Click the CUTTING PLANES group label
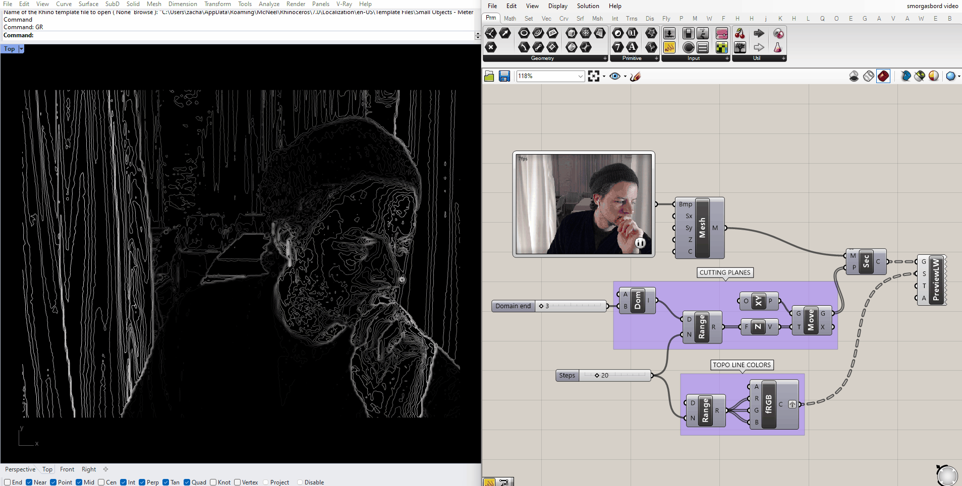This screenshot has width=962, height=486. pos(725,272)
